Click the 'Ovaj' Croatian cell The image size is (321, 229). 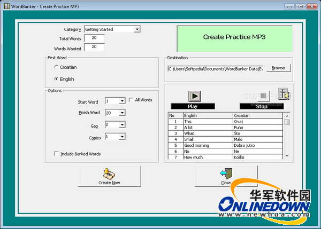(258, 122)
